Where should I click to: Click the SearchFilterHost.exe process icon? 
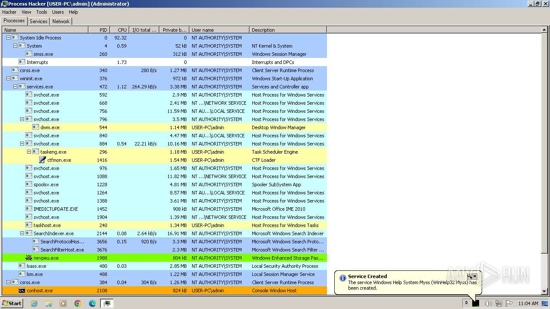pos(36,250)
